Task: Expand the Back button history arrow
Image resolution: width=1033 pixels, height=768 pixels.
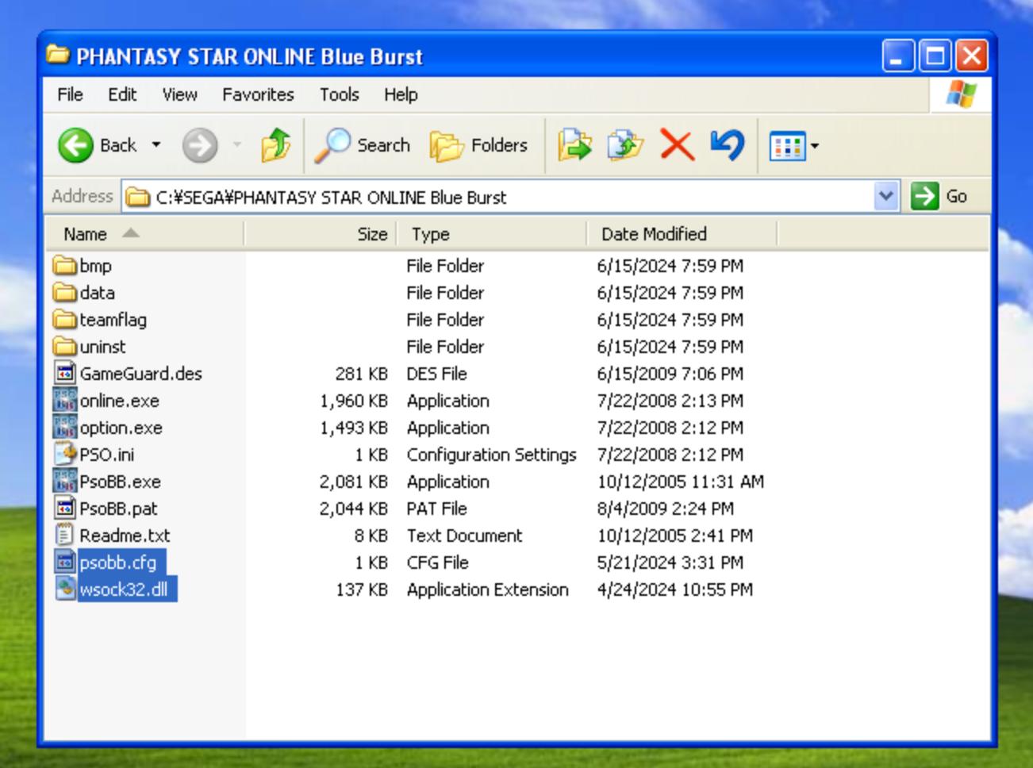Action: click(156, 145)
